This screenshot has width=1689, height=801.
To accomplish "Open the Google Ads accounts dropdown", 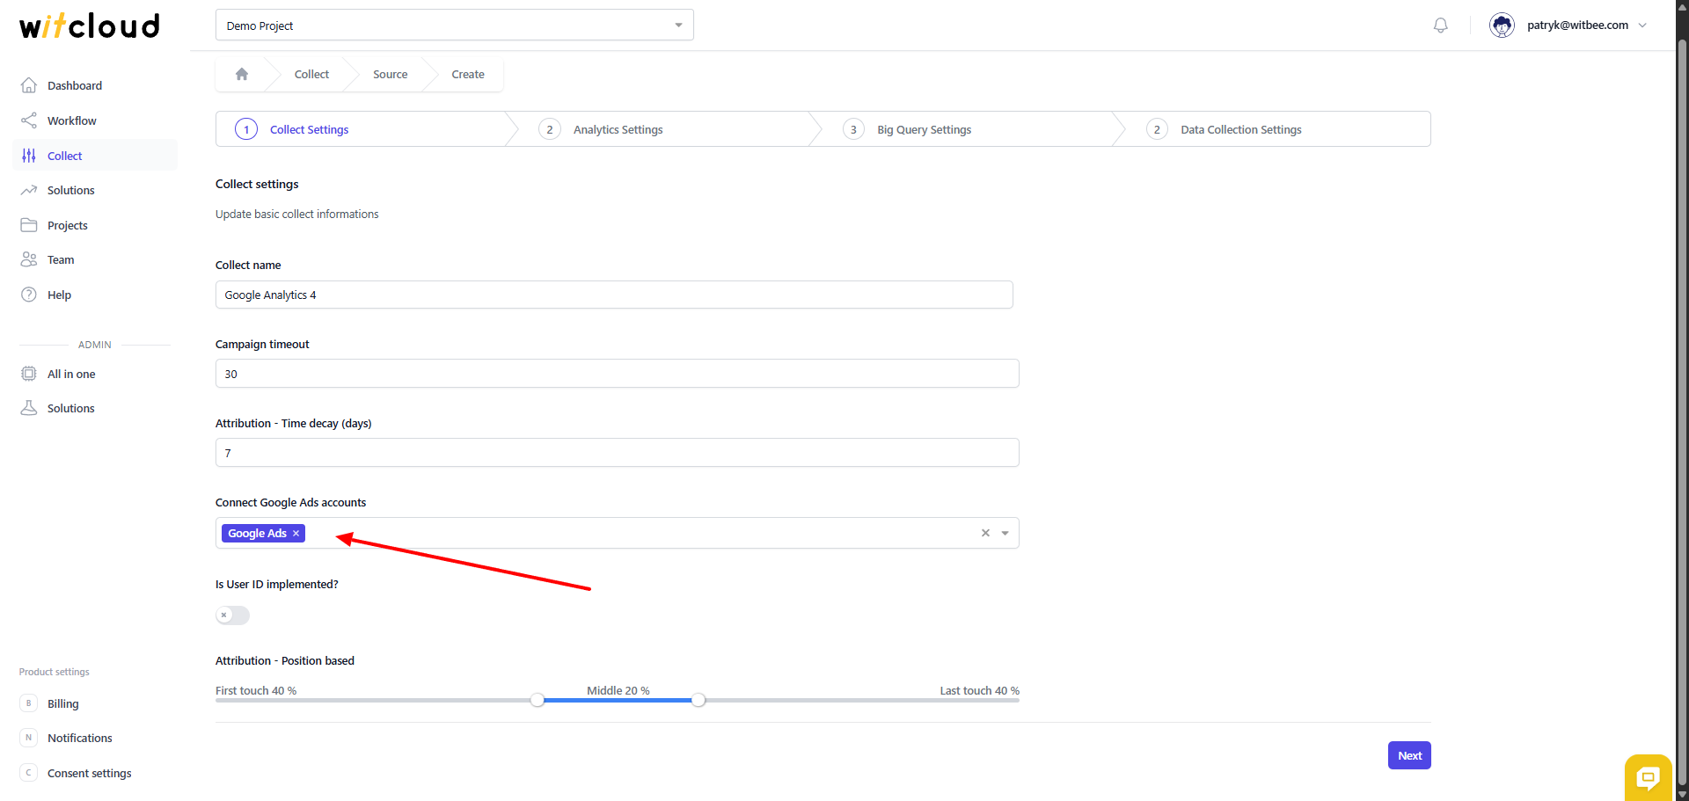I will [x=1005, y=534].
